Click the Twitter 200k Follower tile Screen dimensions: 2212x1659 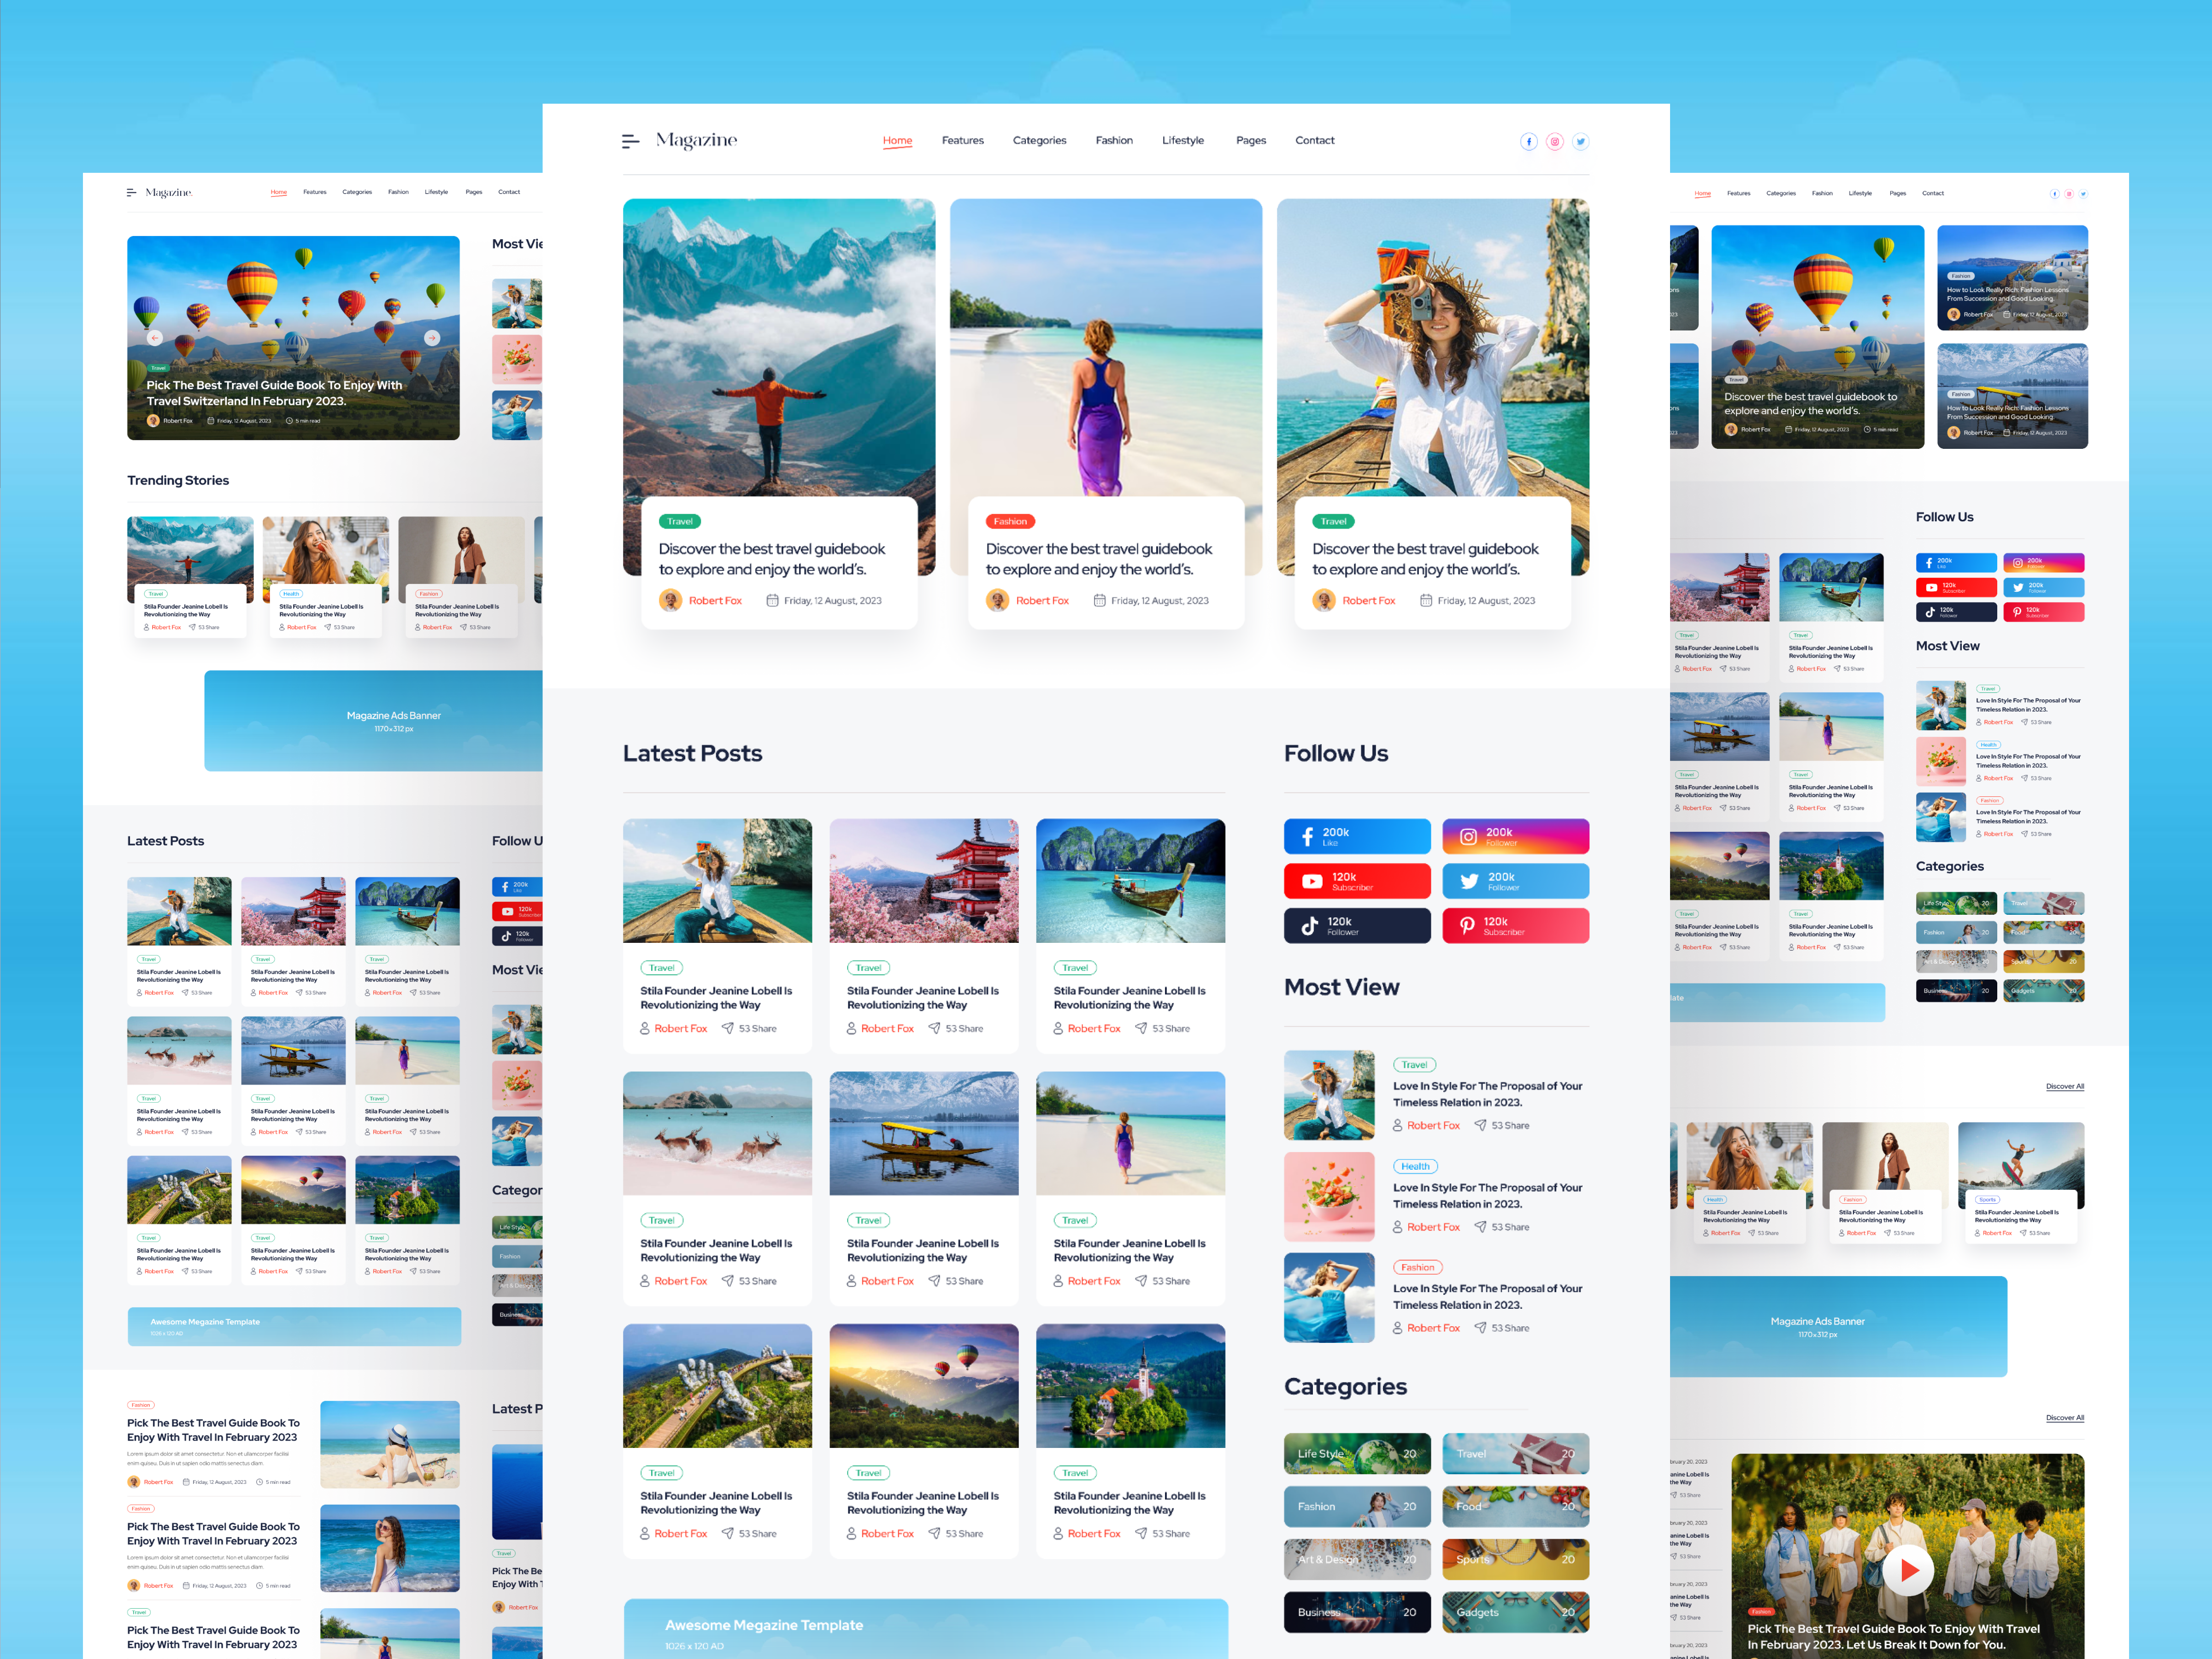(1516, 881)
